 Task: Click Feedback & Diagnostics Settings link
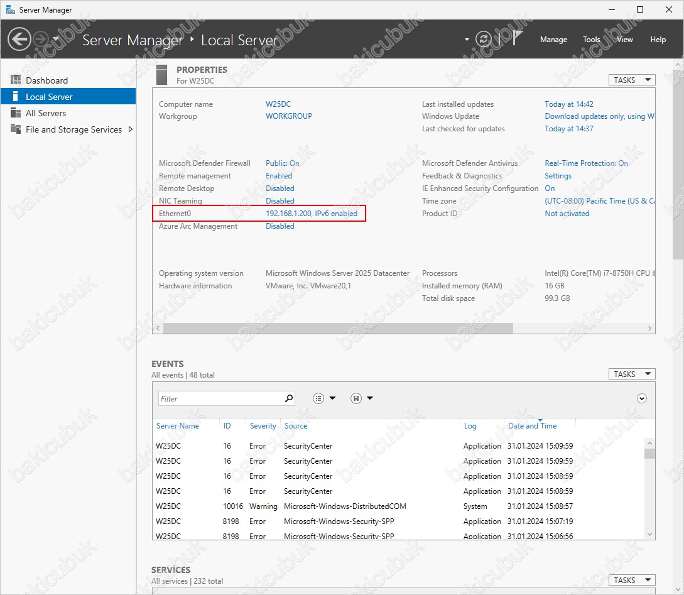point(558,176)
